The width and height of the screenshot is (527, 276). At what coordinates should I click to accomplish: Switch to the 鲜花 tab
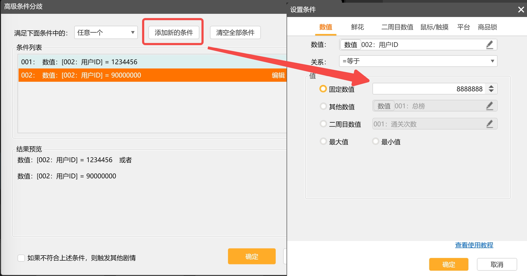[x=357, y=27]
